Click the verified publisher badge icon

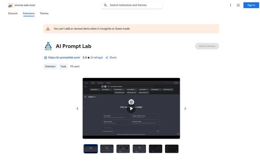point(45,58)
